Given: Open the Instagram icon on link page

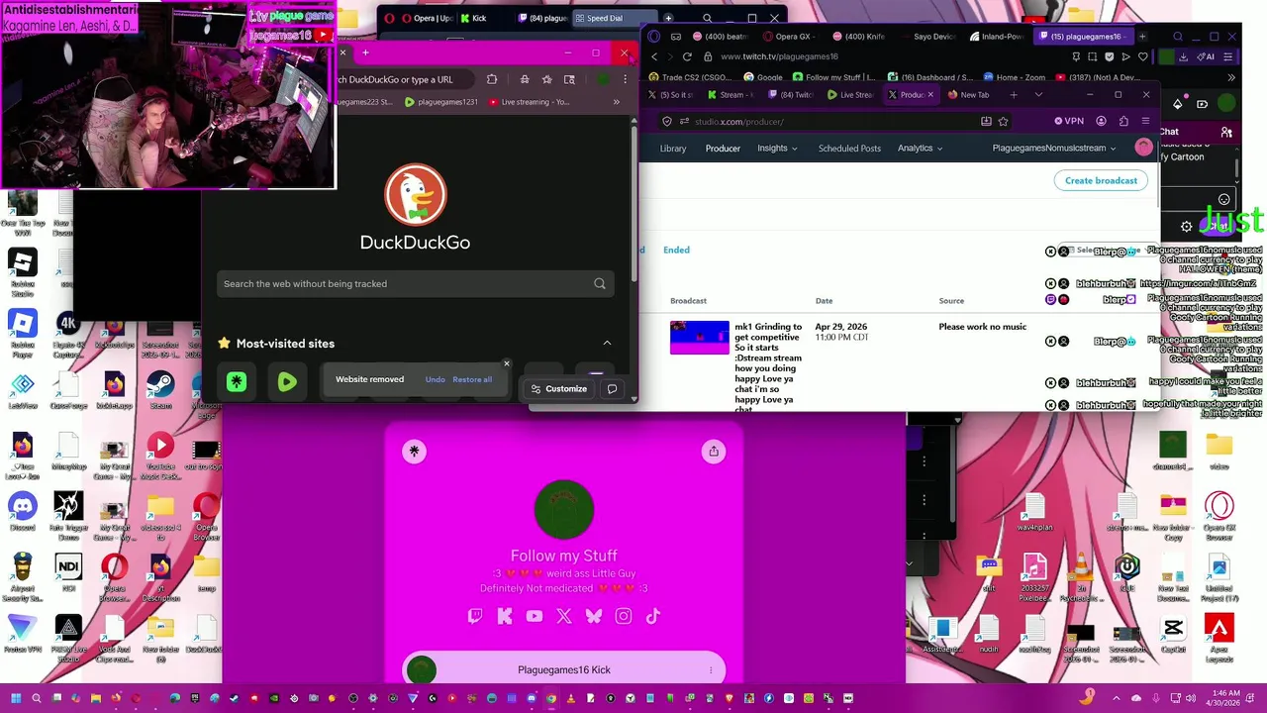Looking at the screenshot, I should [624, 616].
